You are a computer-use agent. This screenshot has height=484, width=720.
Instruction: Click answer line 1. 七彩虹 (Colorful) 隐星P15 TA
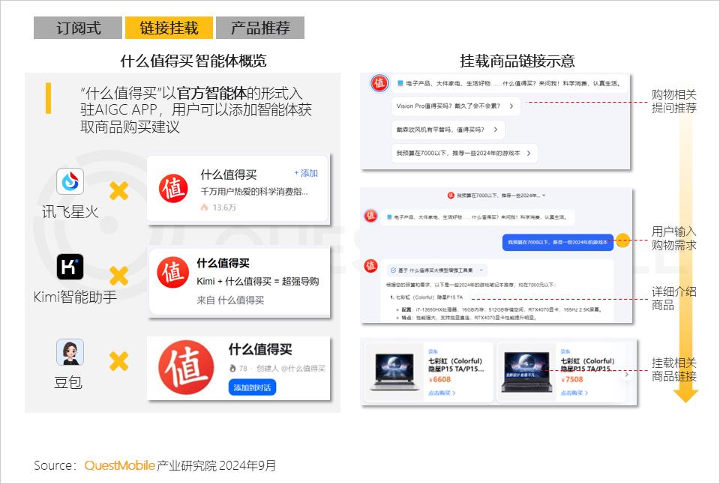click(x=427, y=297)
